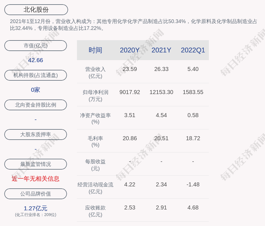
Task: Select the 北向资金持股比例 pill
Action: (x=36, y=105)
